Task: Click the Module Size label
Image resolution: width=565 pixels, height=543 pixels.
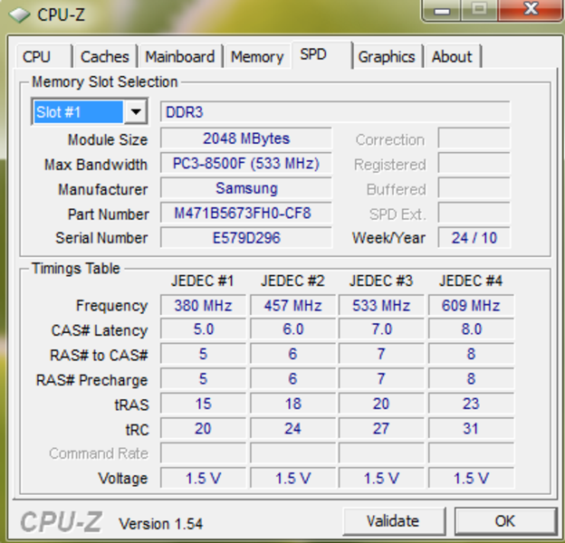Action: (108, 139)
